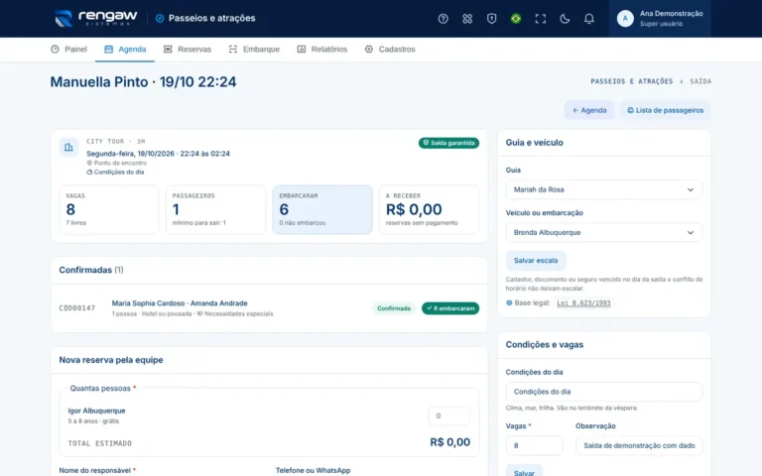Focus the Vagas number field

[535, 445]
